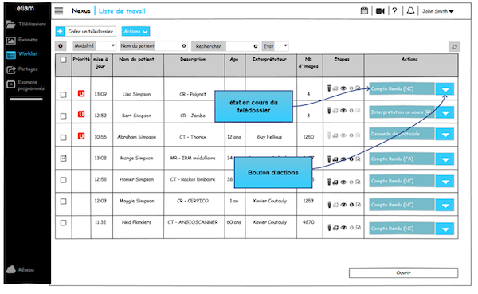Click Compte Rendu (NC) for Ned Flanders
This screenshot has height=294, width=478.
(x=402, y=228)
